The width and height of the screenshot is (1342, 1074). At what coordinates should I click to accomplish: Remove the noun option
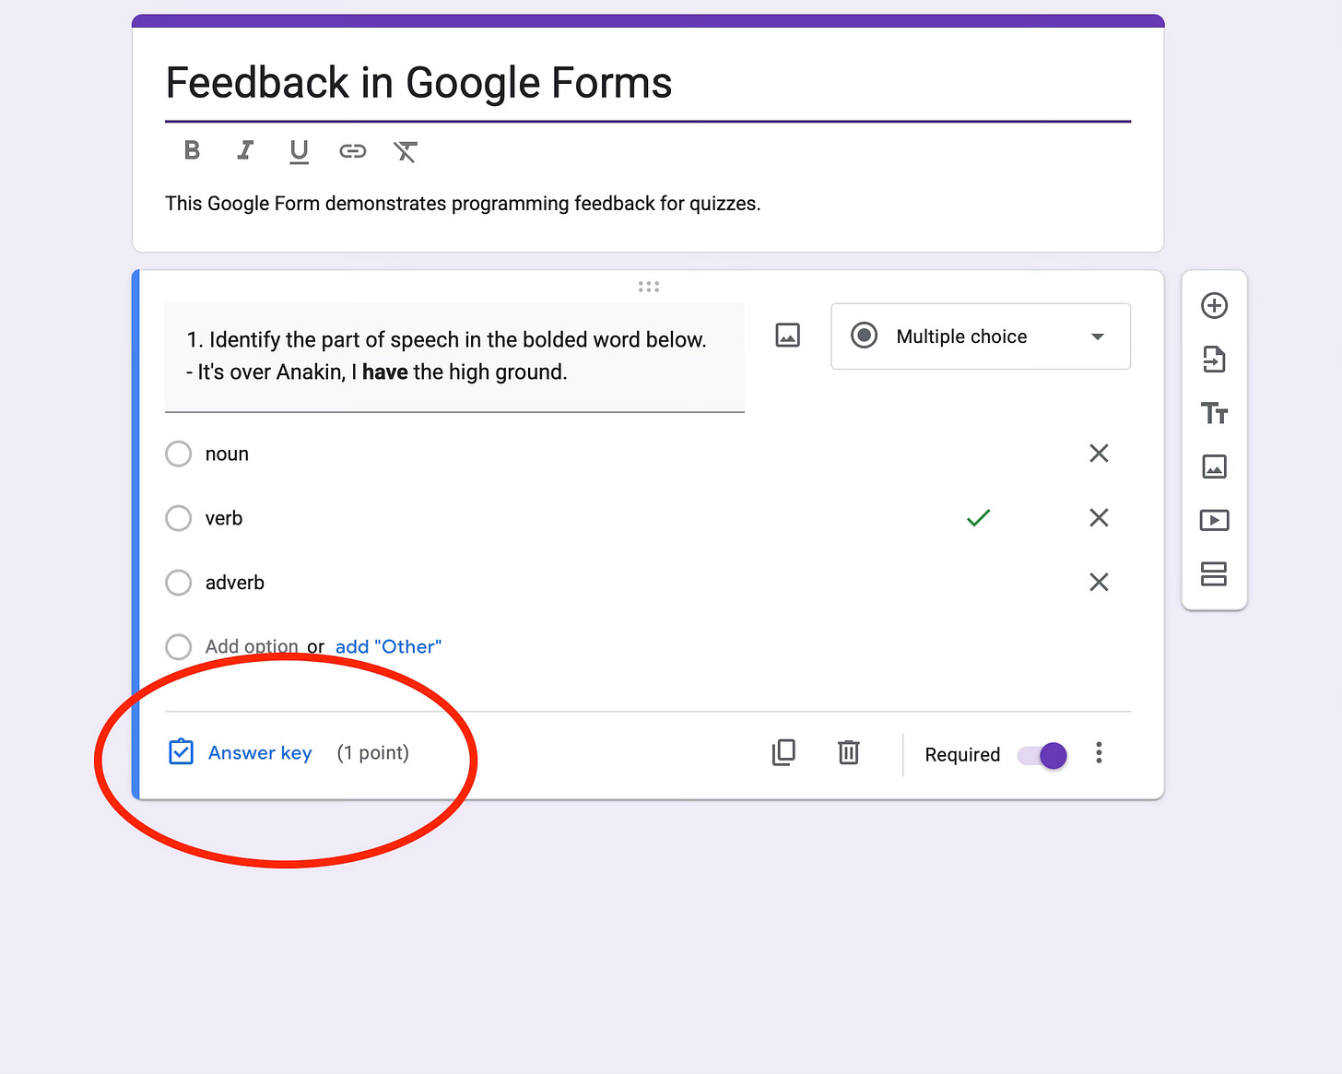click(x=1099, y=453)
